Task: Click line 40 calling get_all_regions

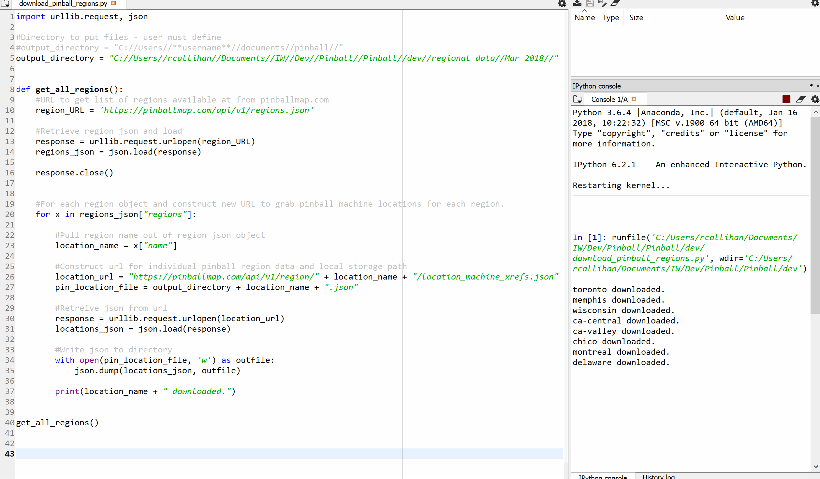Action: pos(57,422)
